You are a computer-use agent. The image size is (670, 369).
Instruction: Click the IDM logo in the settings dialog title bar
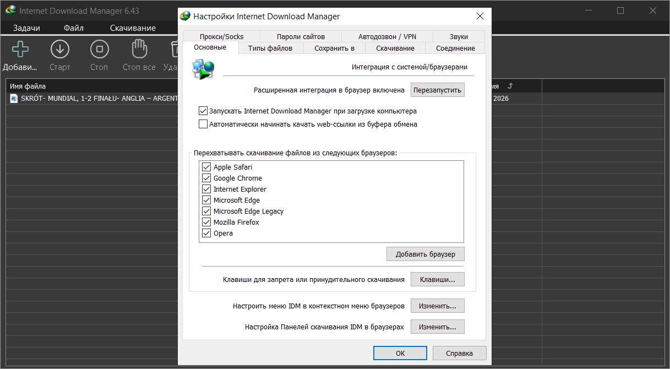[x=186, y=16]
